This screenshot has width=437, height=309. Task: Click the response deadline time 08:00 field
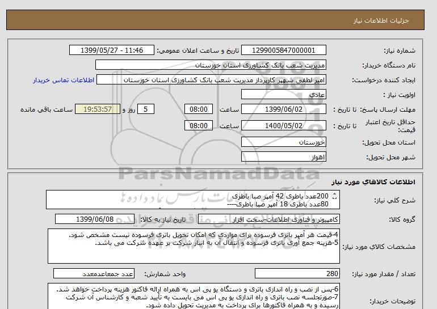click(x=199, y=109)
